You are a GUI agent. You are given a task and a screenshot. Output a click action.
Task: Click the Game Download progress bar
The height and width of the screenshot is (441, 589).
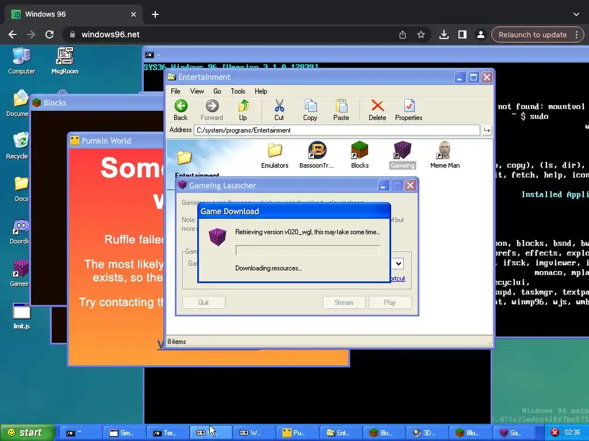[308, 250]
